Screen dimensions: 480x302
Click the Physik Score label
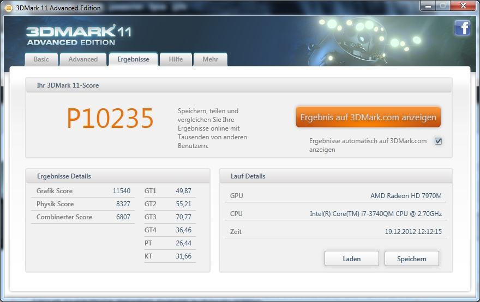(55, 204)
